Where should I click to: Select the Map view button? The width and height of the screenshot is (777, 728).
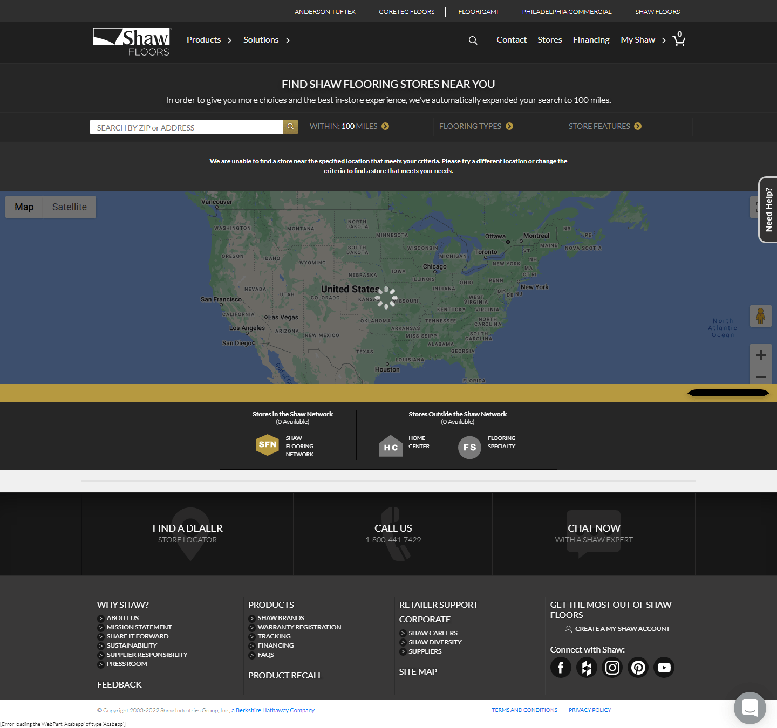(24, 207)
